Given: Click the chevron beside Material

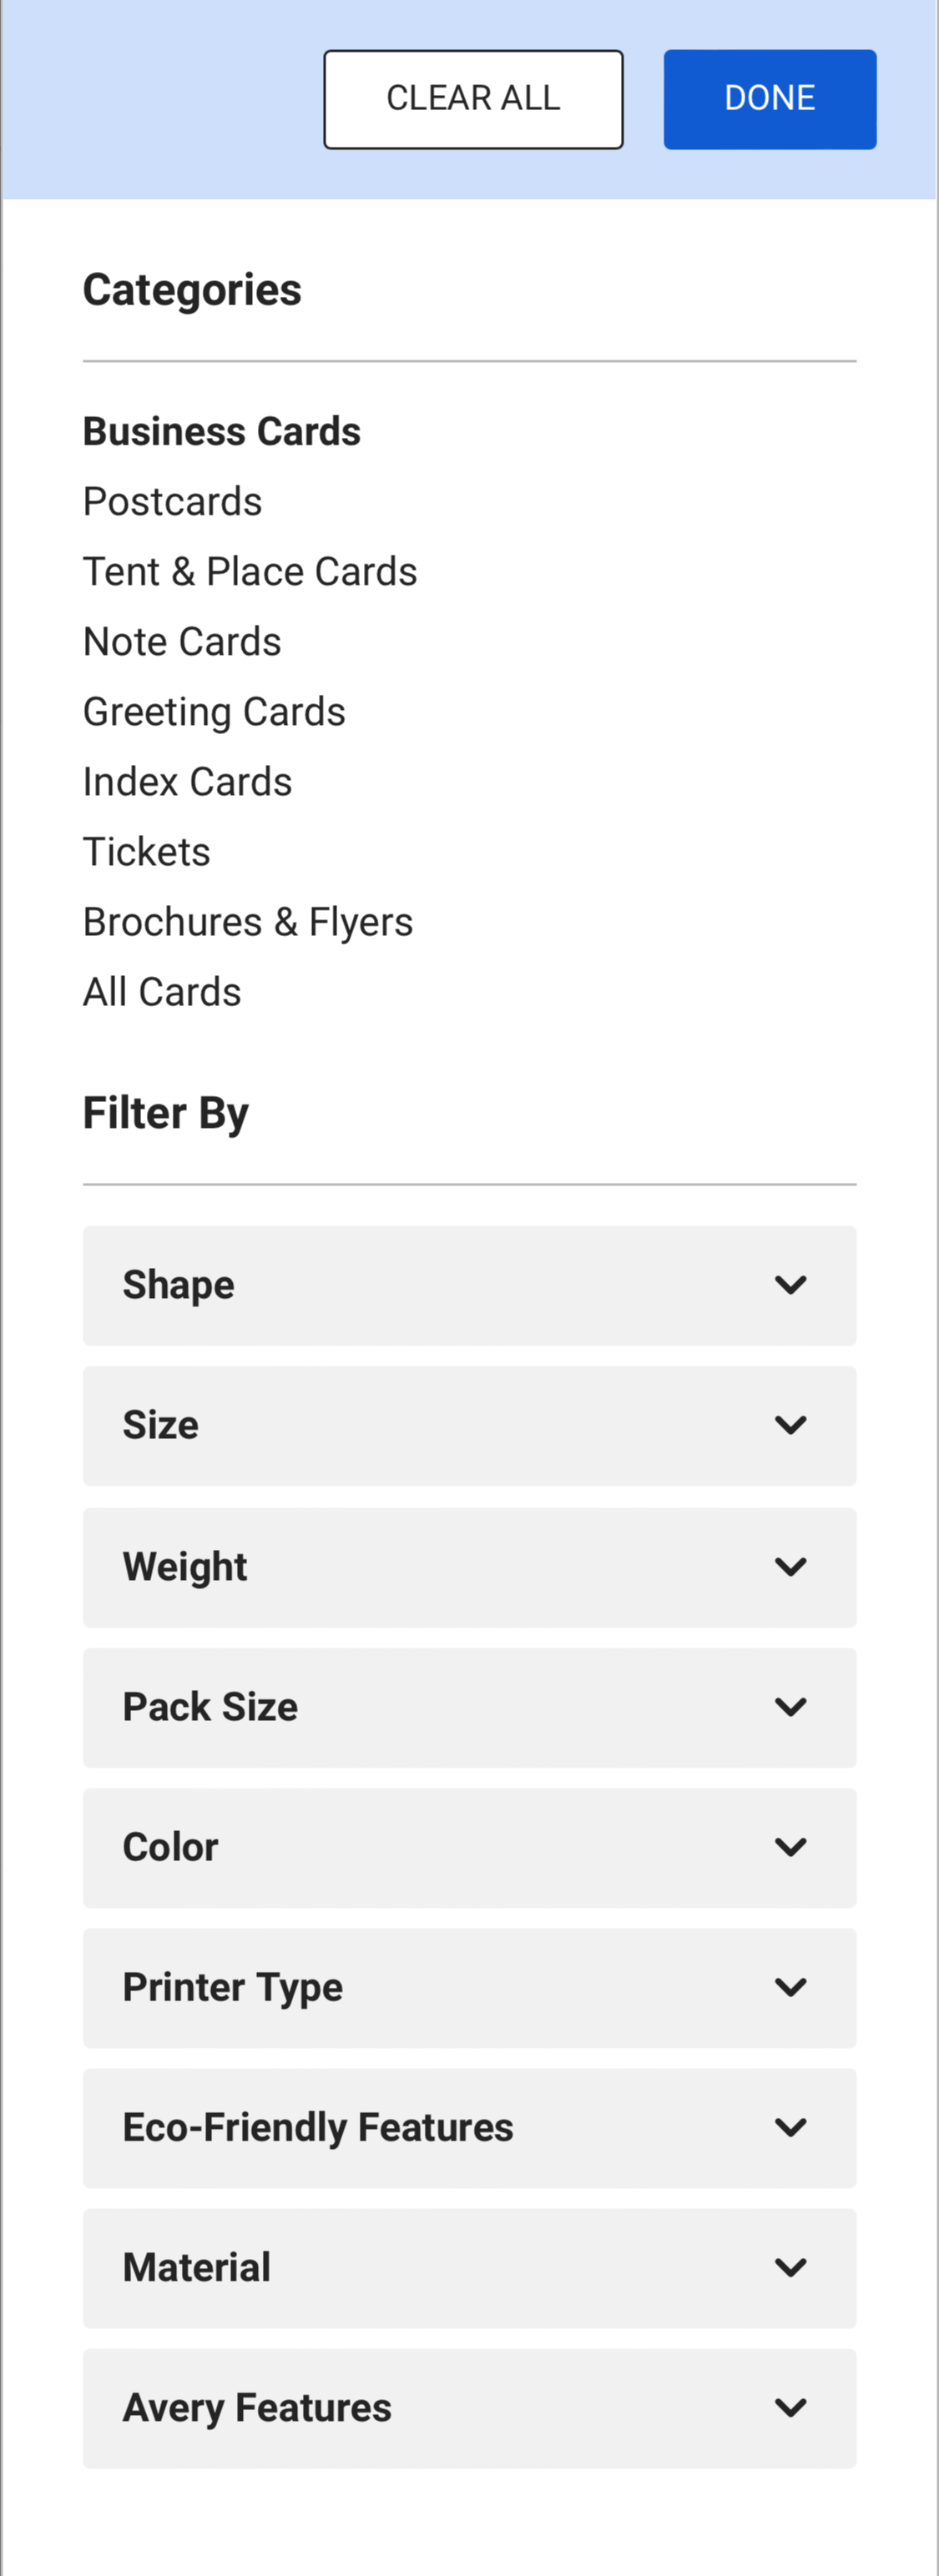Looking at the screenshot, I should [x=793, y=2268].
